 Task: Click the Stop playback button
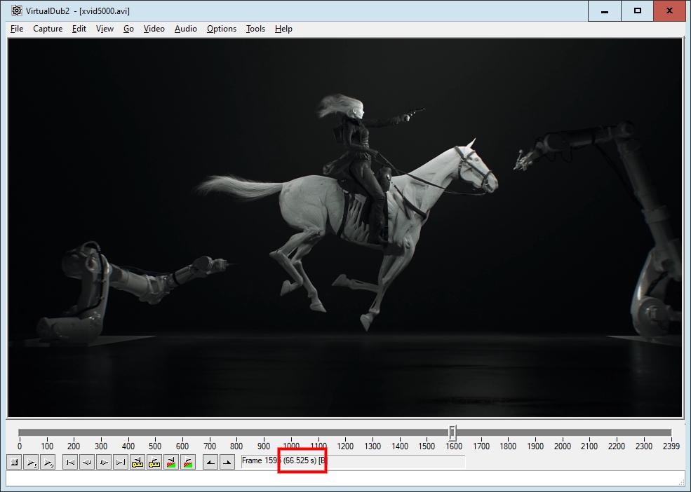[x=14, y=462]
